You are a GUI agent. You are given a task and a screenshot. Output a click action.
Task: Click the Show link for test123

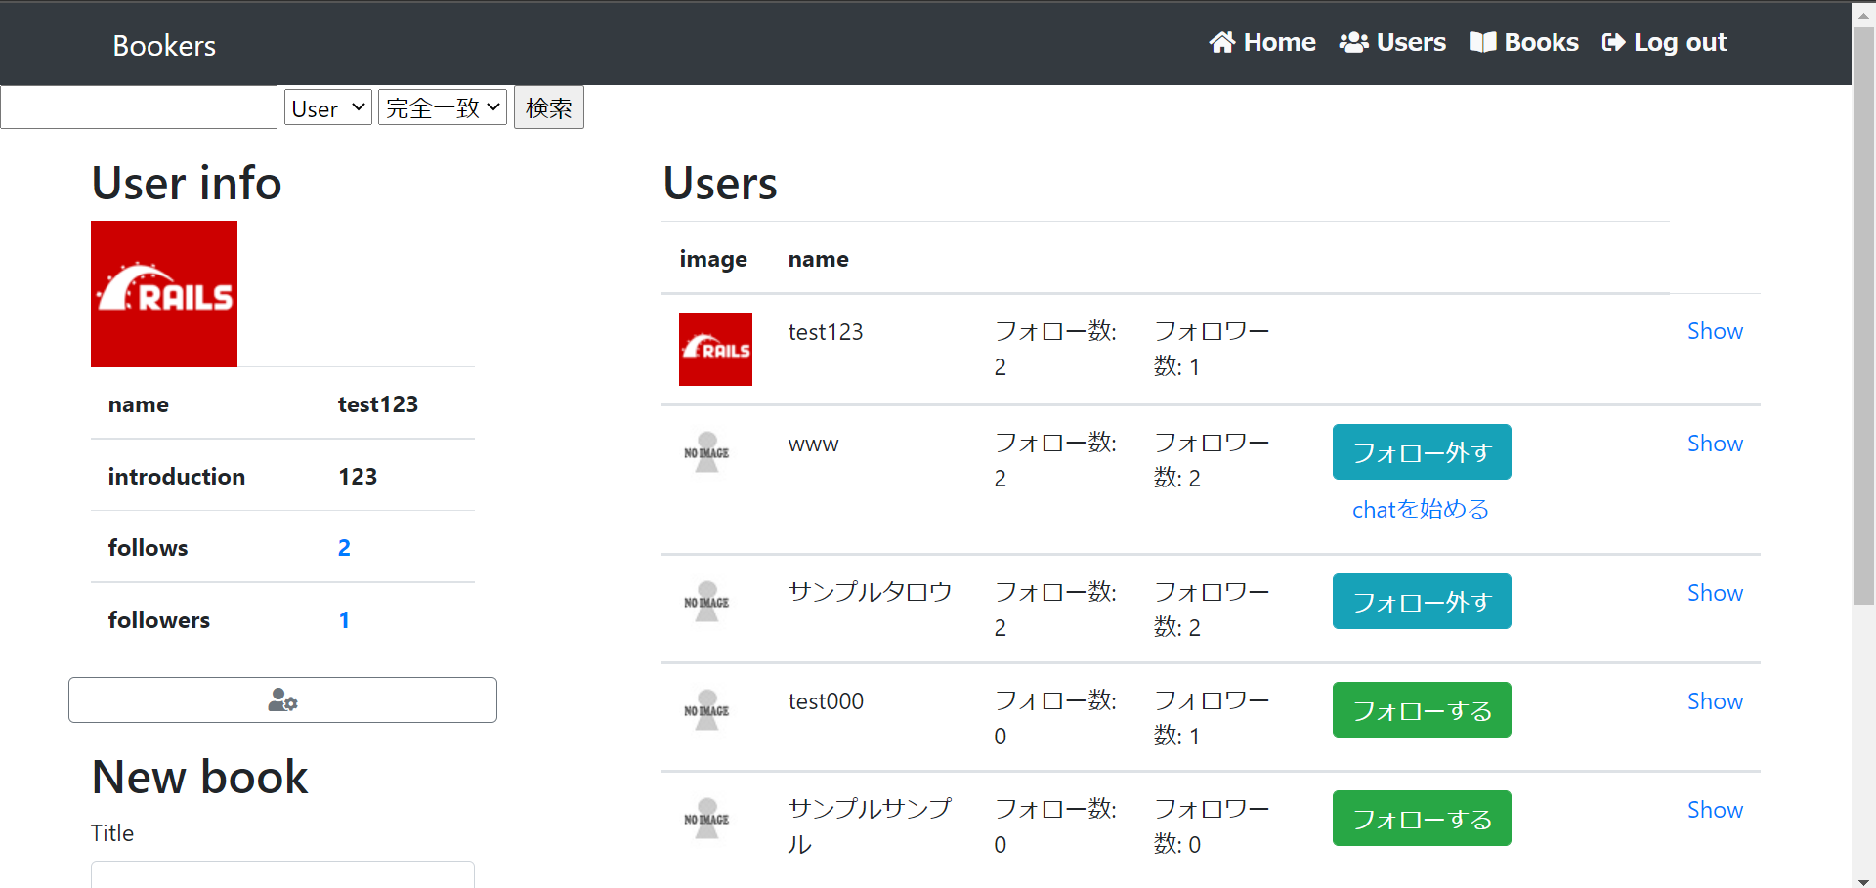pyautogui.click(x=1715, y=331)
